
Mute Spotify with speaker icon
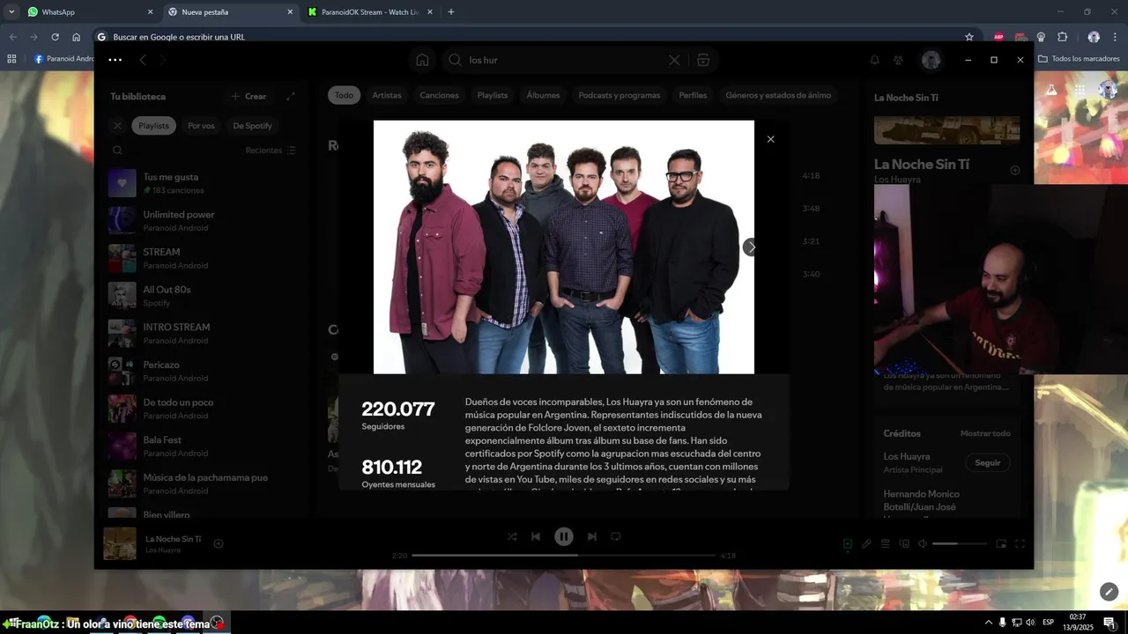click(x=923, y=544)
